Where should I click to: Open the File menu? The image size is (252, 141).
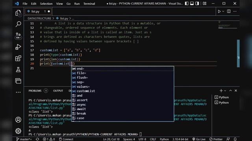coord(25,4)
